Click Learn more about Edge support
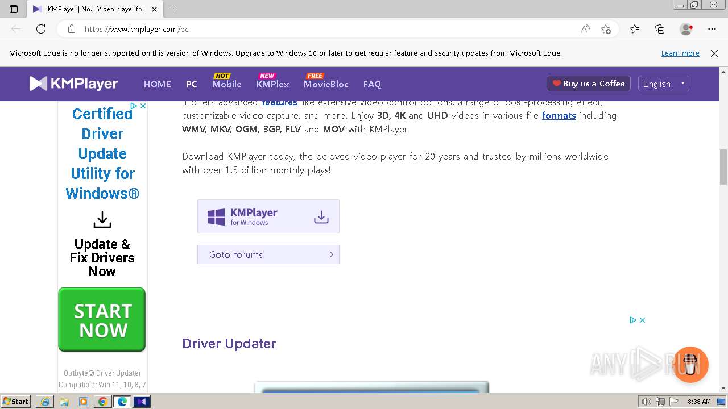 680,53
